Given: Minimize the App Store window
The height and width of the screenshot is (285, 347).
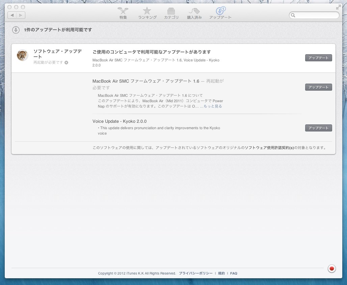Looking at the screenshot, I should (x=16, y=7).
